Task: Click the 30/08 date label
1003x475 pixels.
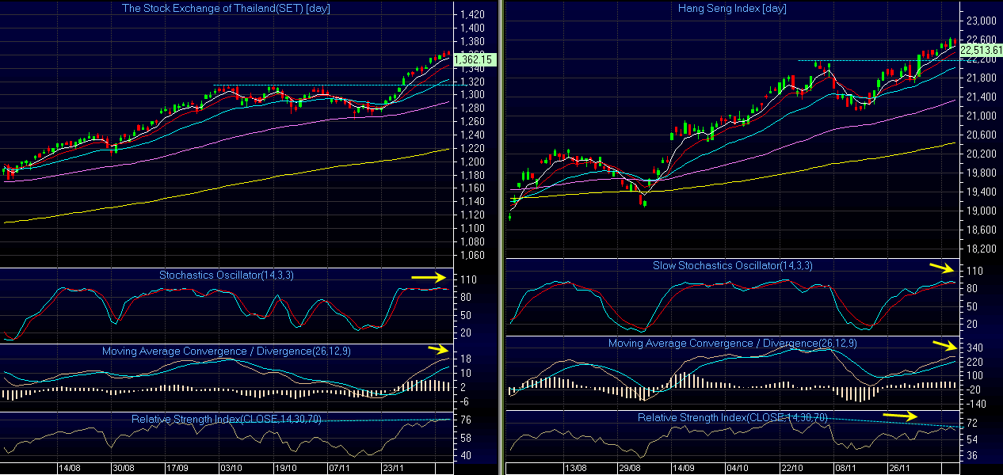Action: tap(123, 469)
